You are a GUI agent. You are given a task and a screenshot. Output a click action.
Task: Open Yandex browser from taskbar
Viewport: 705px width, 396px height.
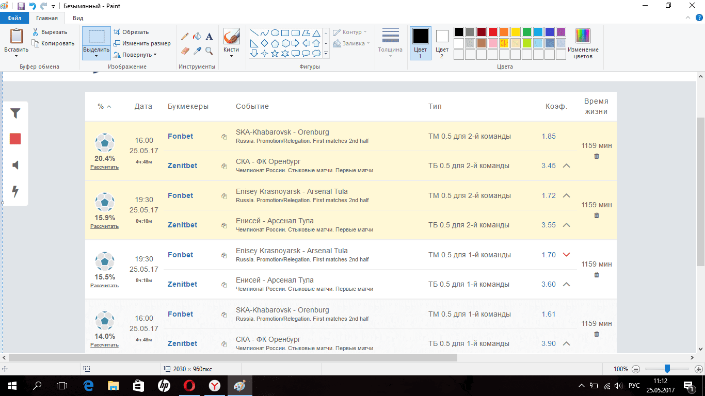click(215, 386)
